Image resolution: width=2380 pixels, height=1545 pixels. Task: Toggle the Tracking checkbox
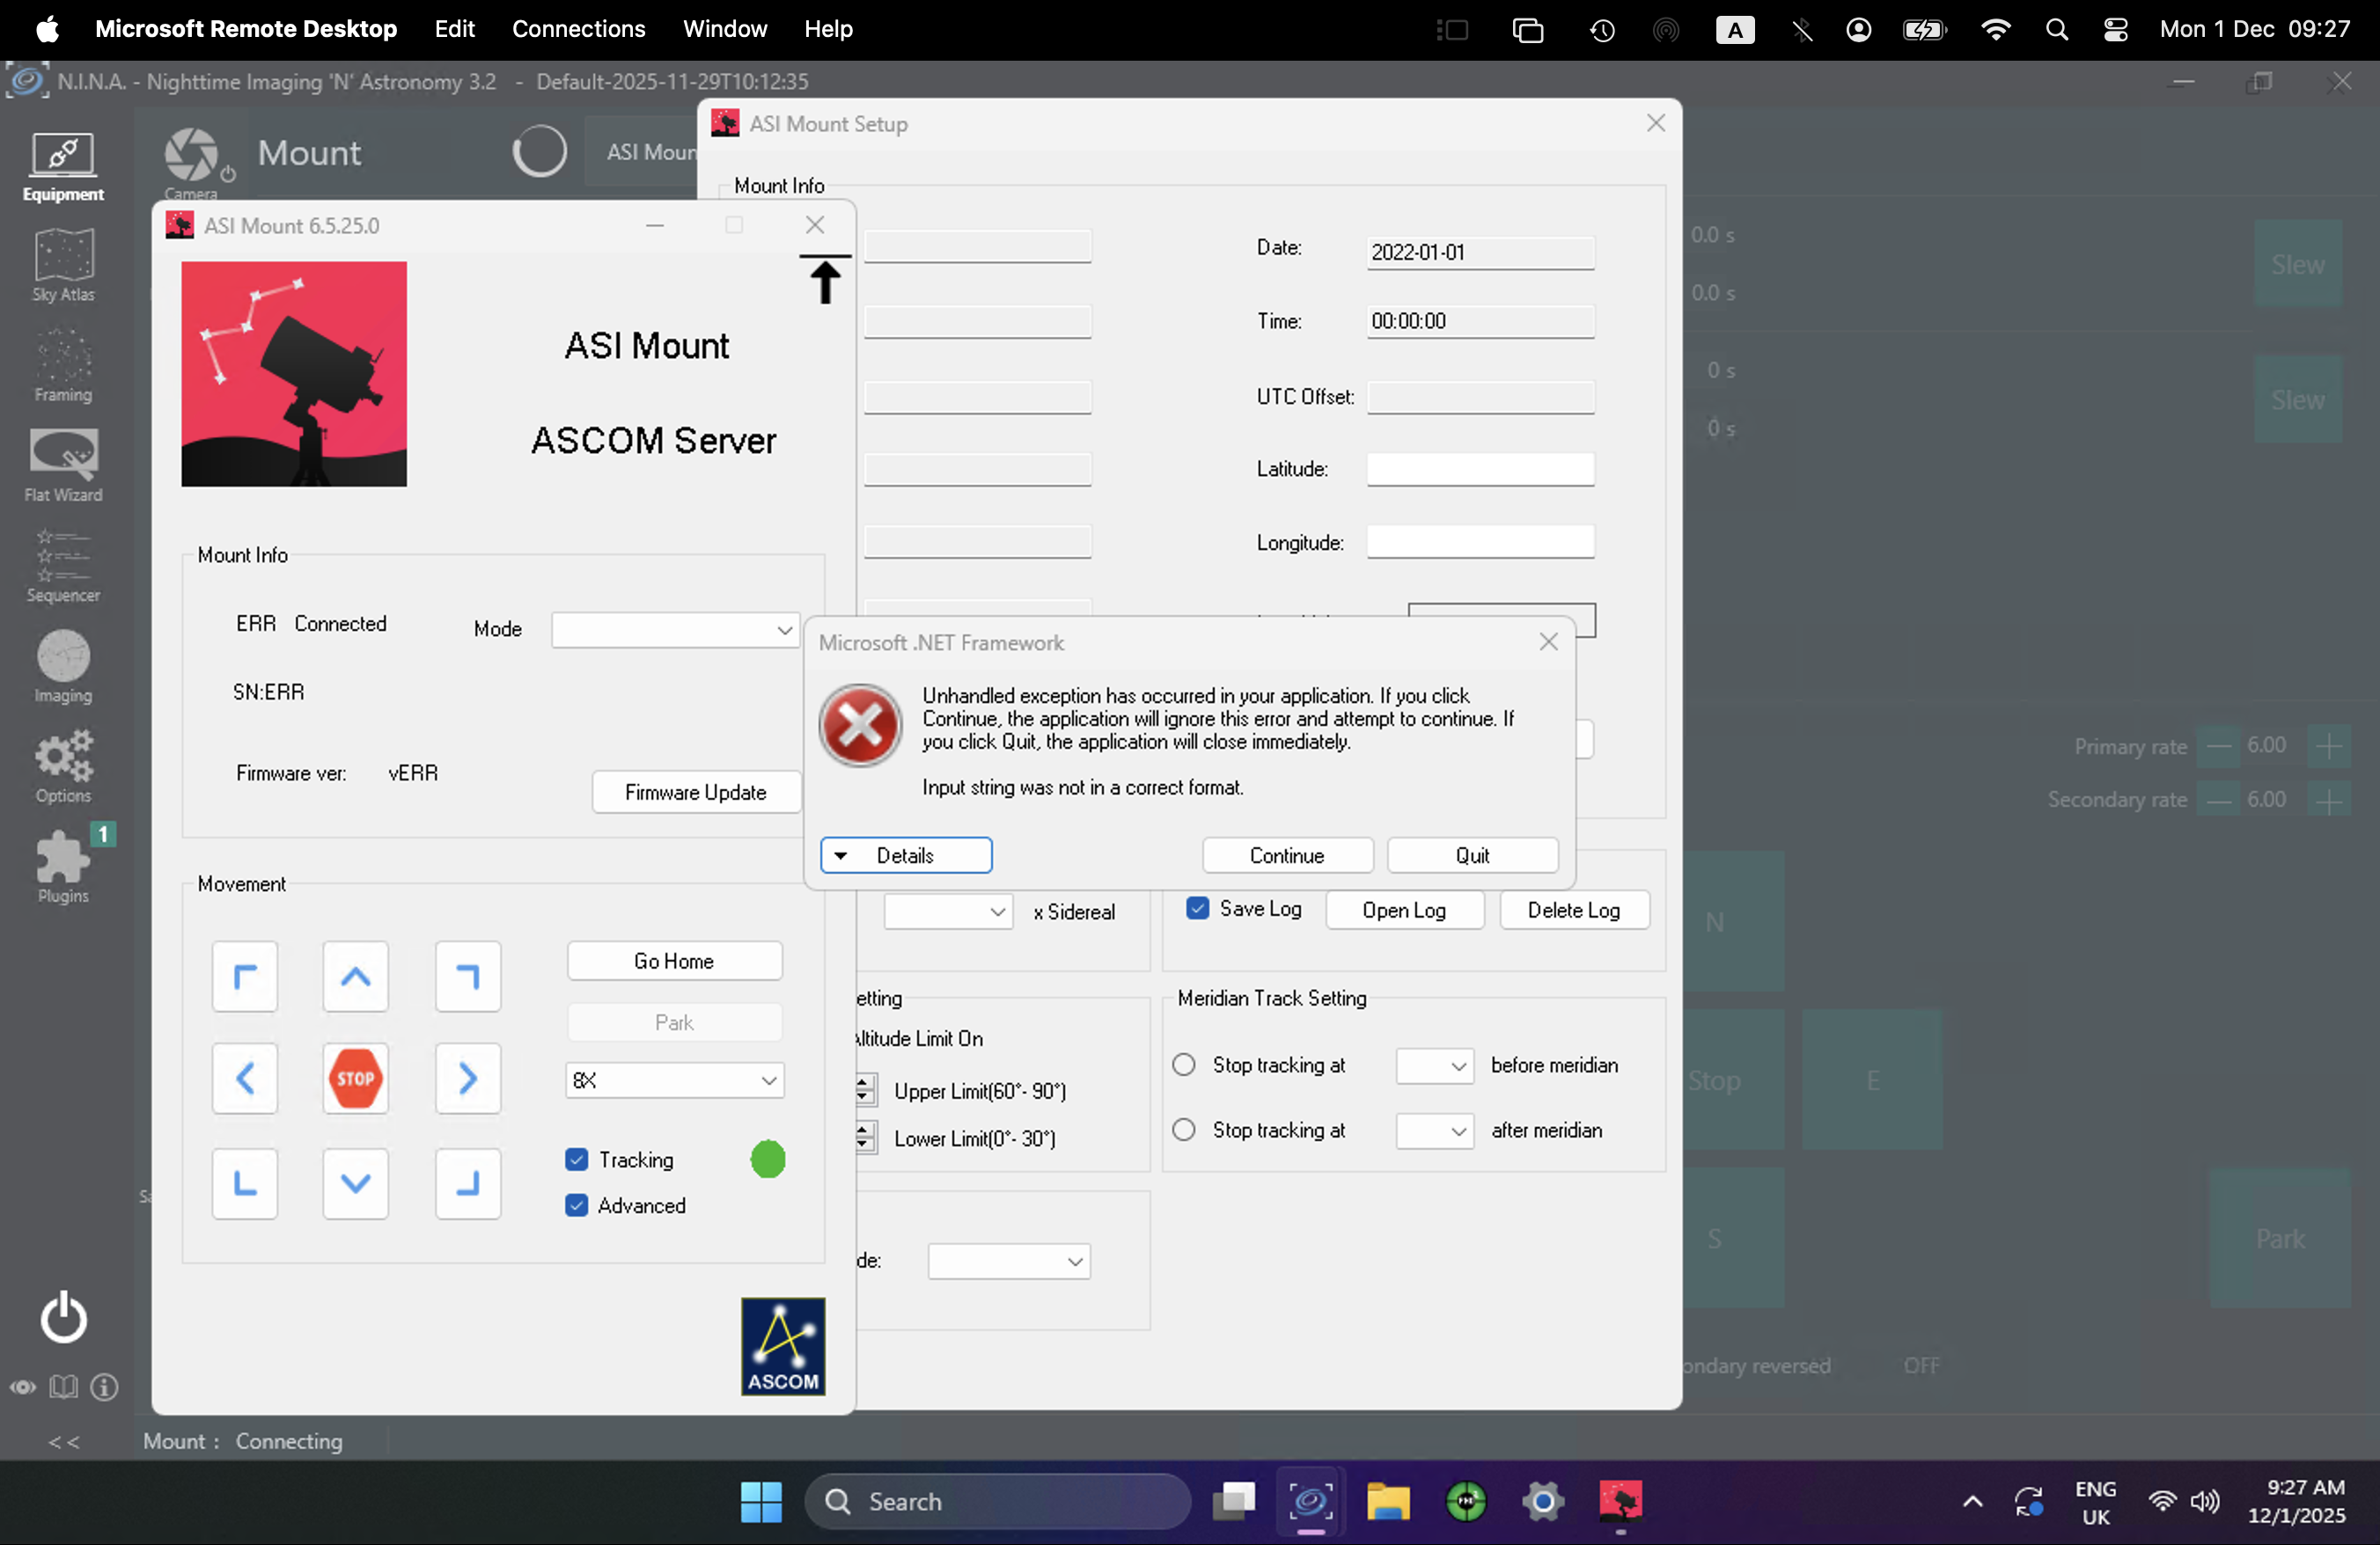[577, 1160]
